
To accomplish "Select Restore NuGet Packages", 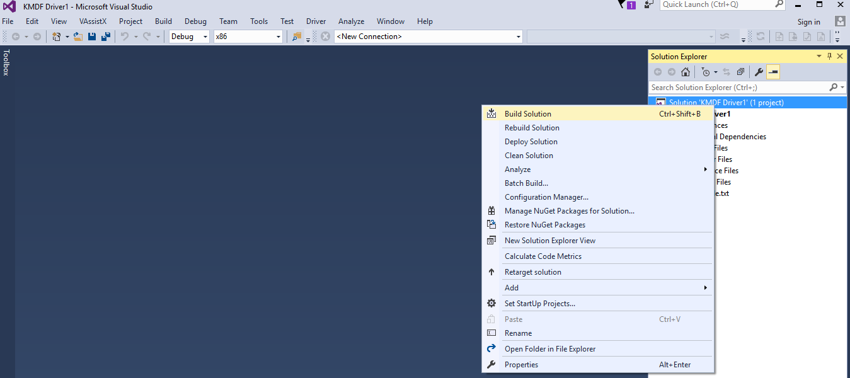I will point(597,225).
